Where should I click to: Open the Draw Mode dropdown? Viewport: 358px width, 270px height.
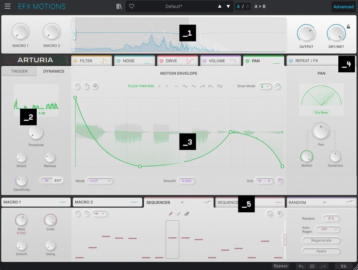tap(265, 86)
